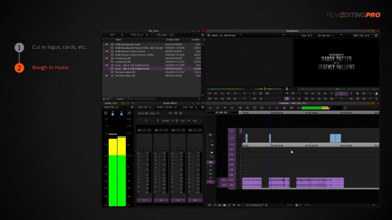Play the sequence in the record monitor
This screenshot has width=392, height=220.
[341, 93]
